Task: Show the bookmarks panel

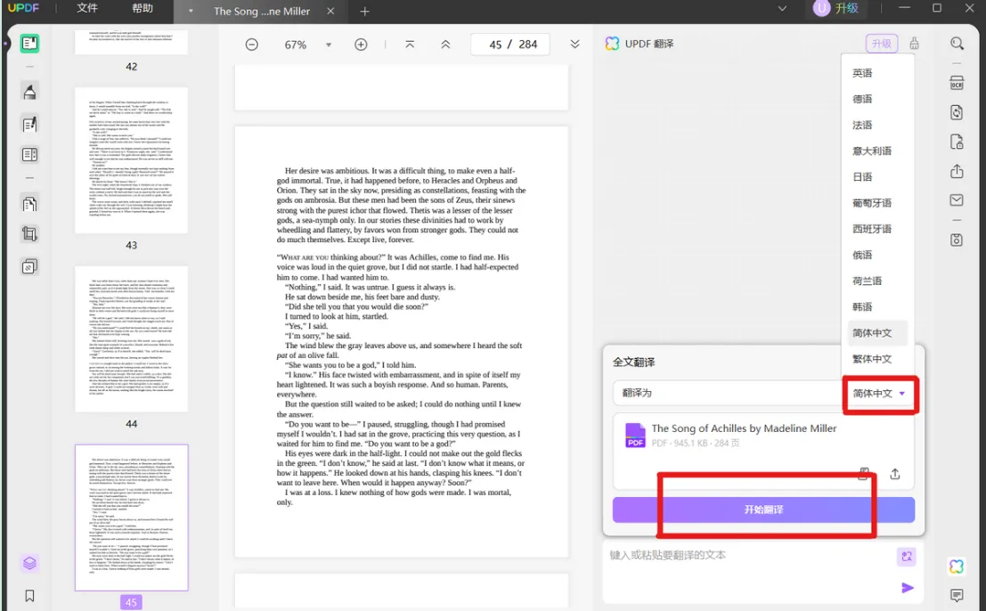Action: pyautogui.click(x=29, y=595)
